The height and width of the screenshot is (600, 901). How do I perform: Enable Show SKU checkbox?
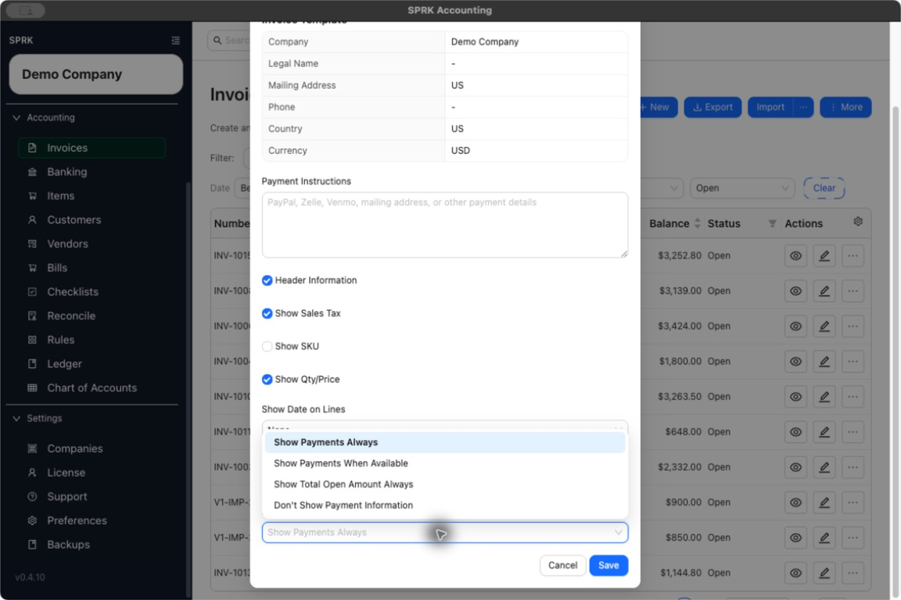[267, 347]
